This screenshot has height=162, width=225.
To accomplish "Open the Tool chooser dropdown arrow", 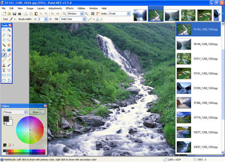I will 15,19.
